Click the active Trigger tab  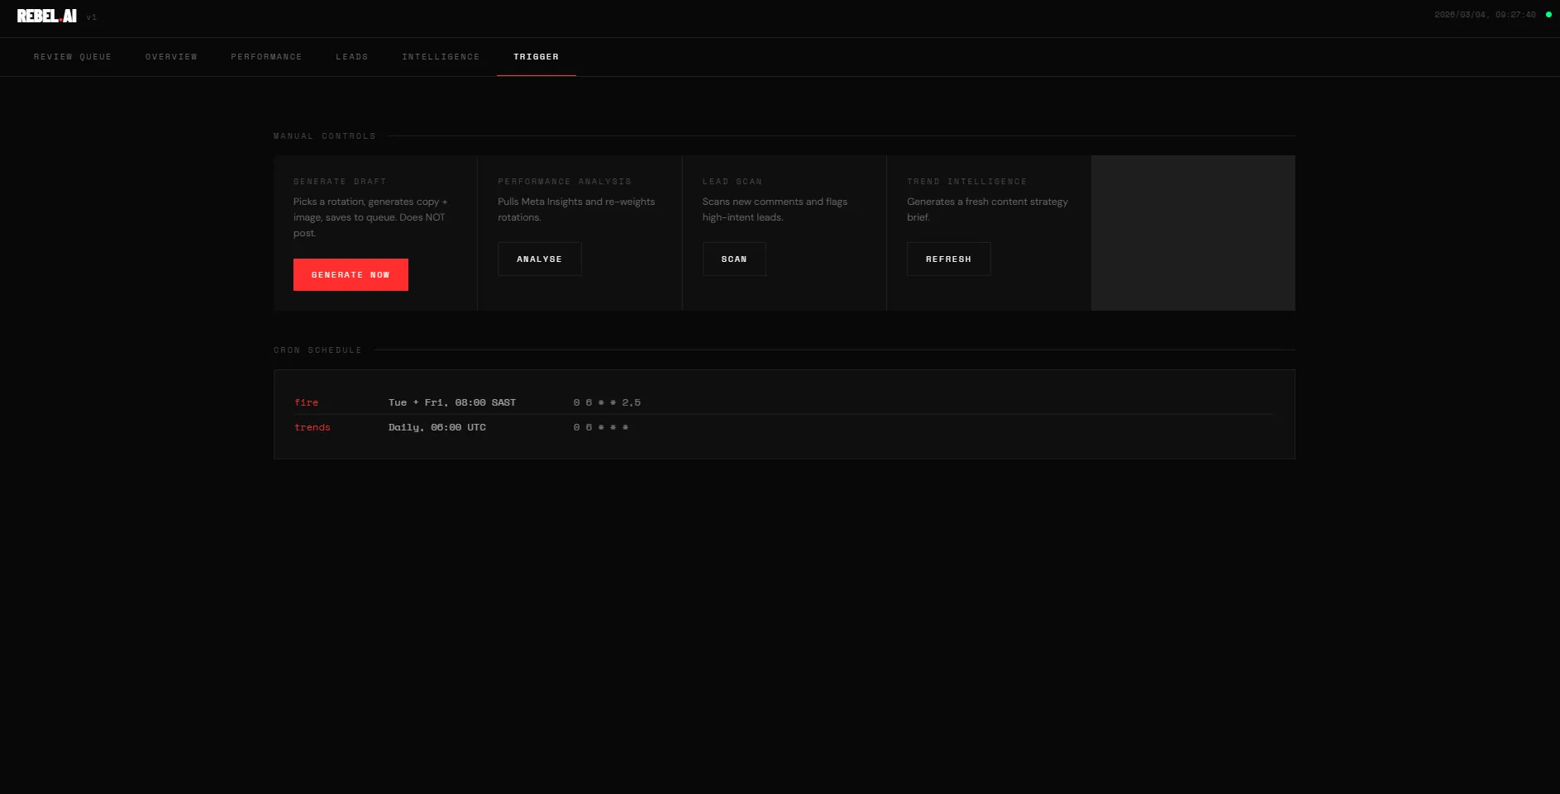[x=537, y=56]
